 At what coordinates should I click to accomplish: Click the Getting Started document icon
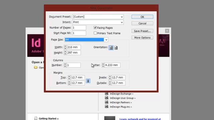[36, 118]
